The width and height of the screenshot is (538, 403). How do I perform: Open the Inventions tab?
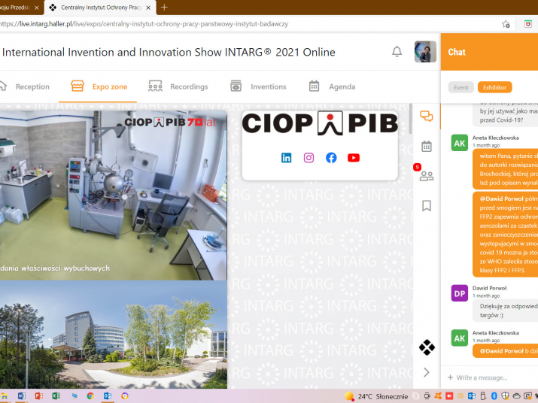click(258, 86)
